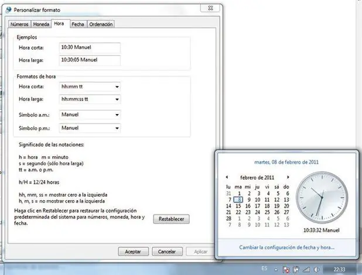
Task: Click the Restablecer button
Action: pyautogui.click(x=171, y=219)
